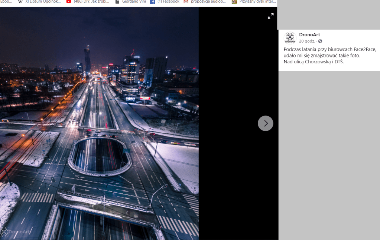Click the DronoArt watermark on the photo
Screen dimensions: 380x240
coord(15,232)
